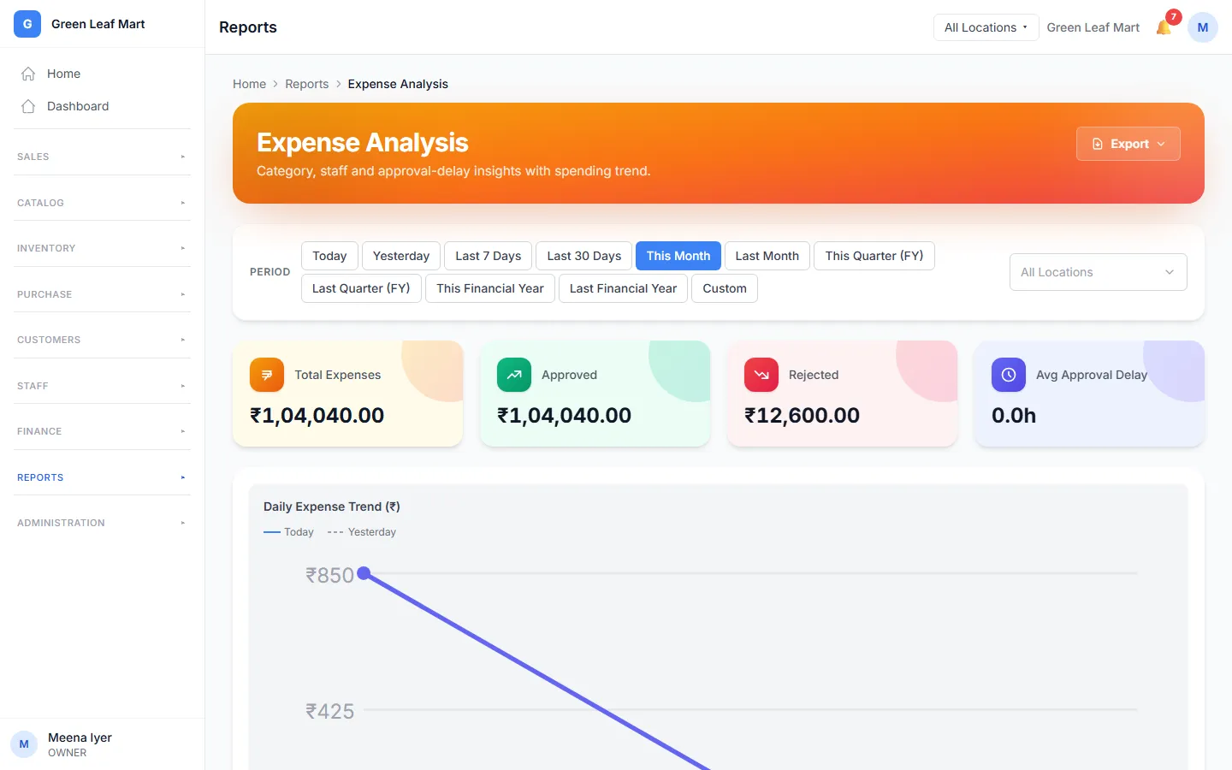Click the ₹850 data point on chart
Image resolution: width=1232 pixels, height=770 pixels.
pos(364,573)
